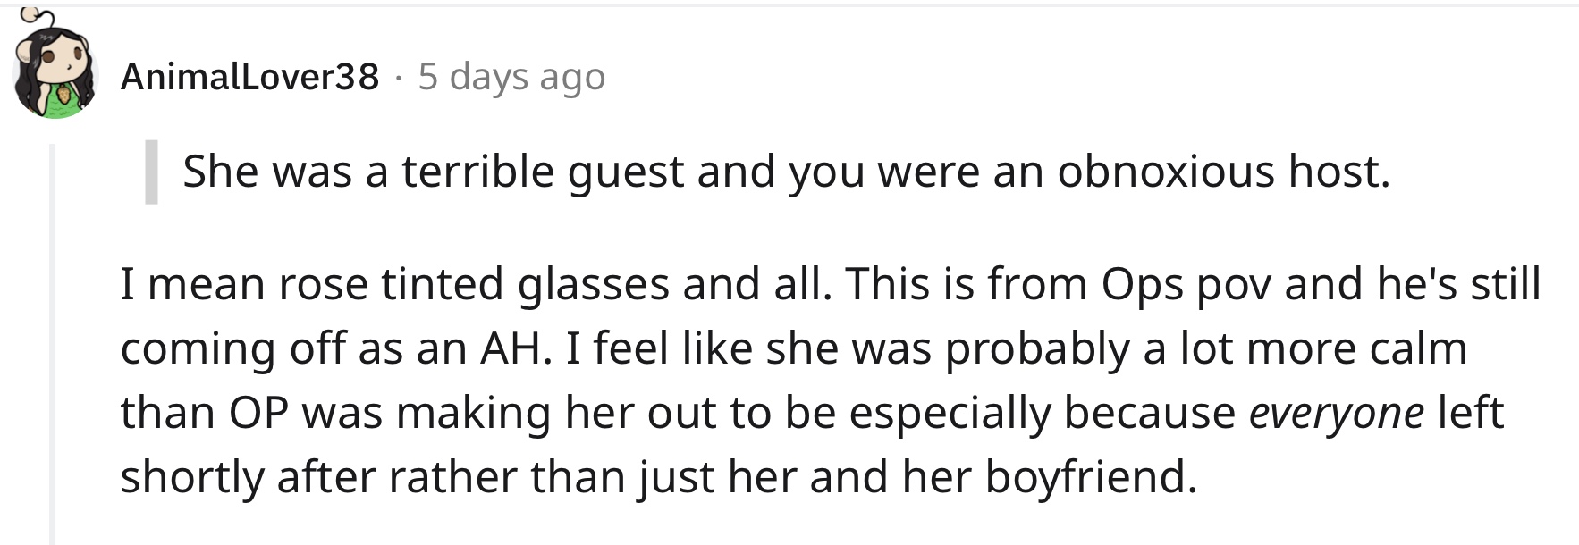Click the sprout on the avatar's head
This screenshot has height=545, width=1579.
33,16
